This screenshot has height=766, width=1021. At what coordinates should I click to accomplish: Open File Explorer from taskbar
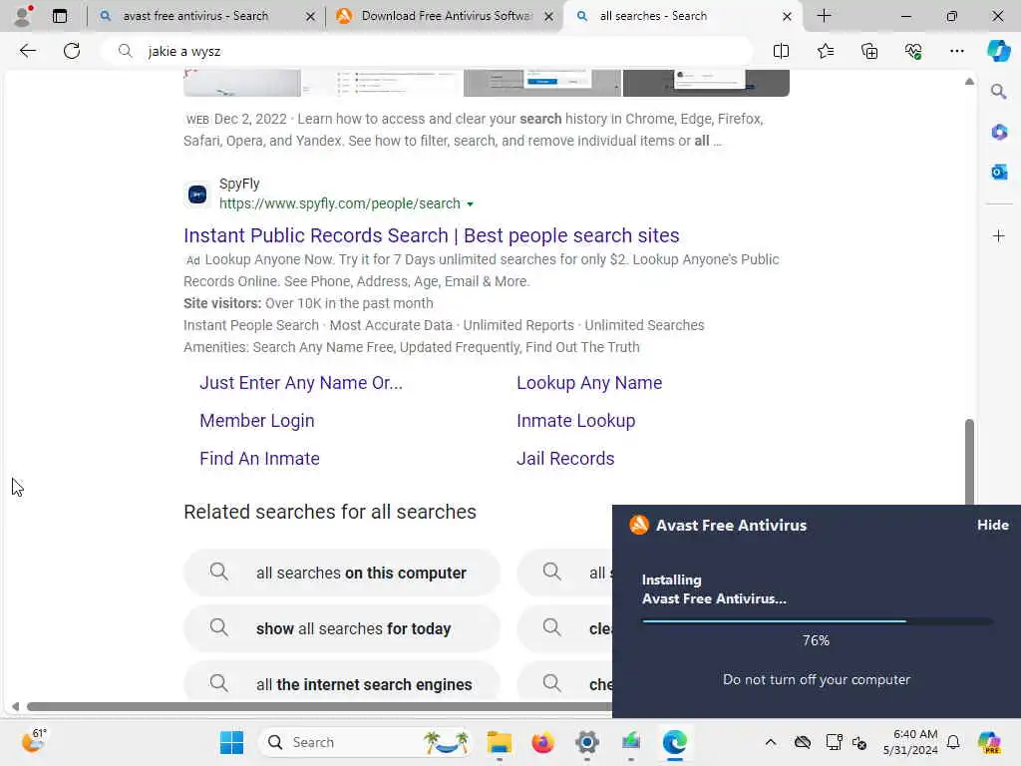tap(500, 742)
